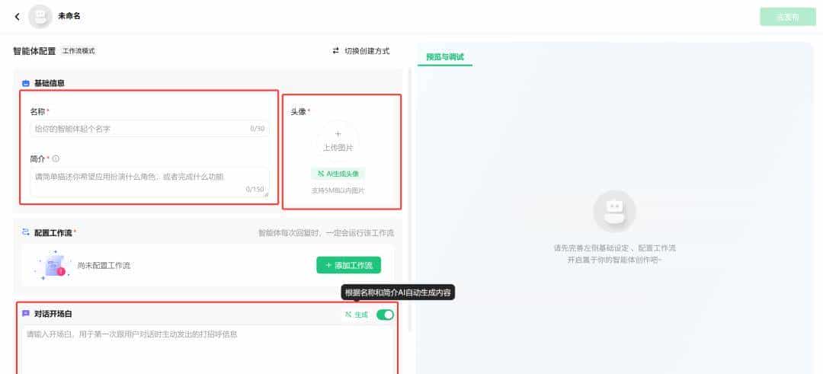823x374 pixels.
Task: Click the robot avatar beside 未命名
Action: click(40, 17)
